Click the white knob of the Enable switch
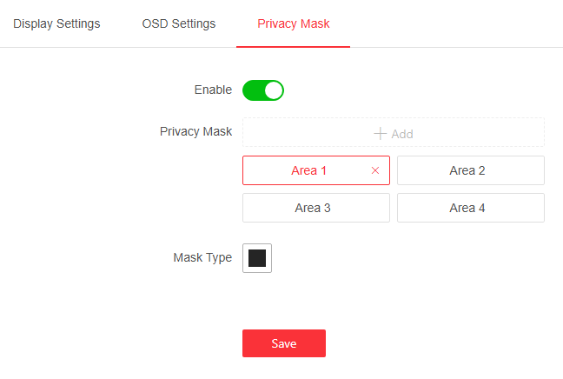Screen dimensions: 563x379 pyautogui.click(x=273, y=90)
